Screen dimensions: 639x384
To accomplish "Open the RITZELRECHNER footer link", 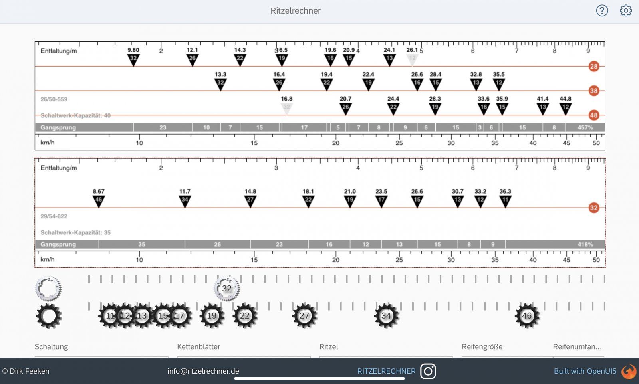I will click(386, 371).
